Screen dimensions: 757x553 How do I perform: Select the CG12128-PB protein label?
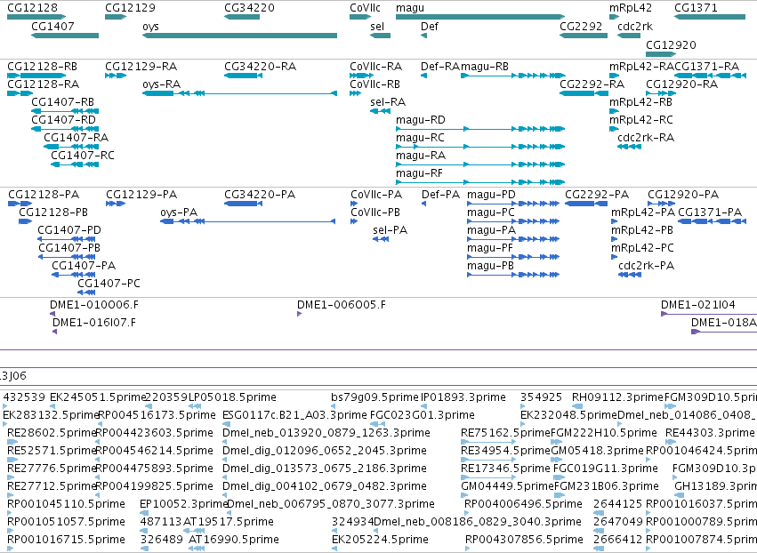click(x=53, y=212)
